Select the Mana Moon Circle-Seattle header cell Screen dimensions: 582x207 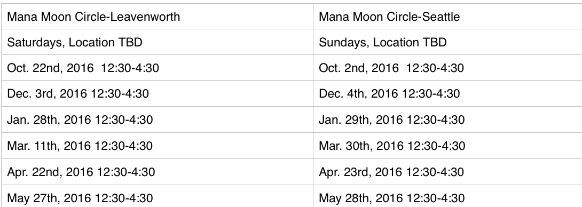coord(447,17)
